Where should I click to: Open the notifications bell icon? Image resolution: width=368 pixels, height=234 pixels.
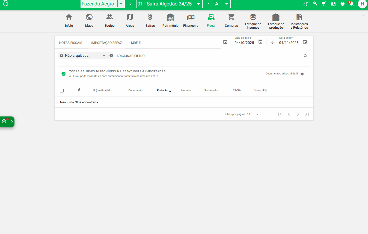(351, 4)
